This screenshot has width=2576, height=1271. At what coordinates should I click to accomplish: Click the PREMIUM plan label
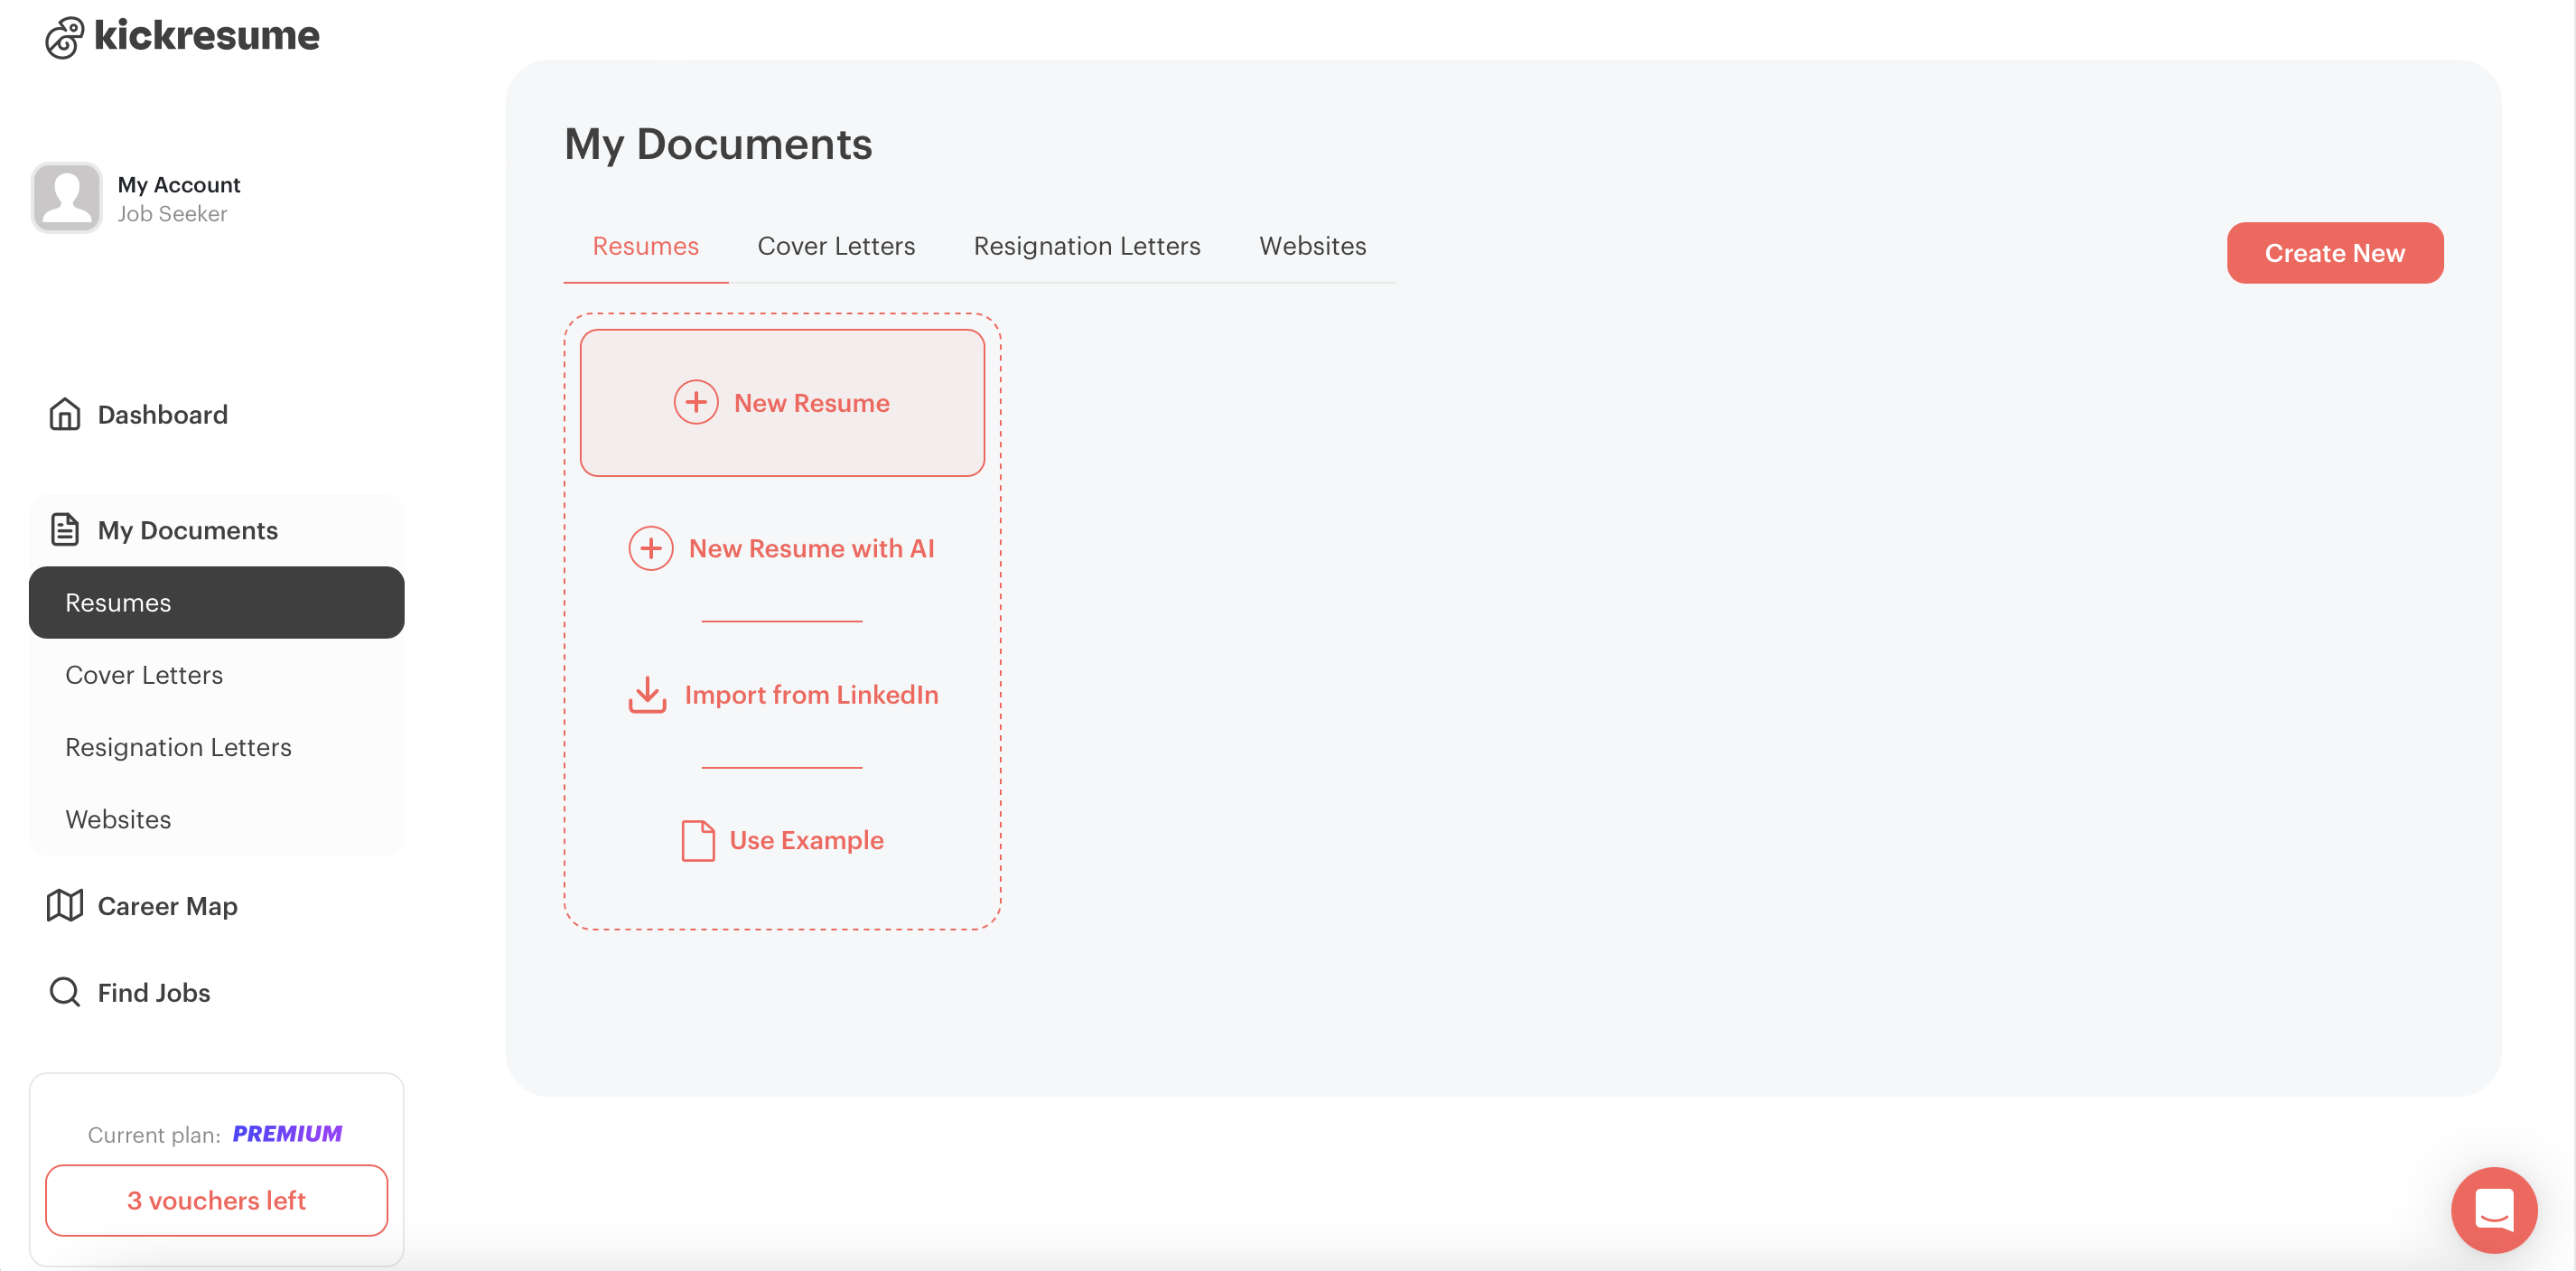(287, 1134)
